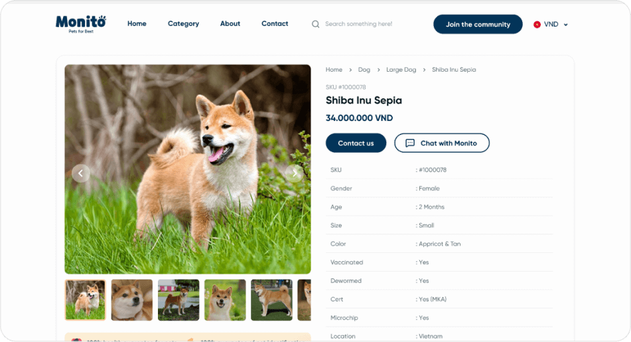631x342 pixels.
Task: Select fourth thumbnail of smiling dog
Action: click(225, 300)
